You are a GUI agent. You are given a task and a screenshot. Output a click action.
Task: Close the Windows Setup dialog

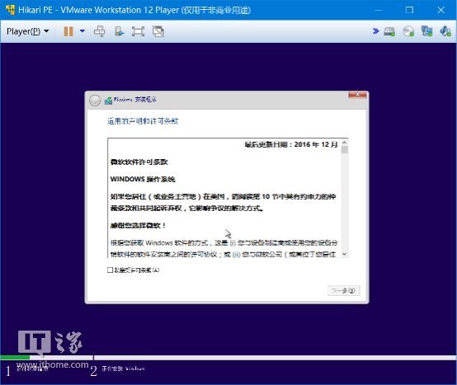pos(358,95)
